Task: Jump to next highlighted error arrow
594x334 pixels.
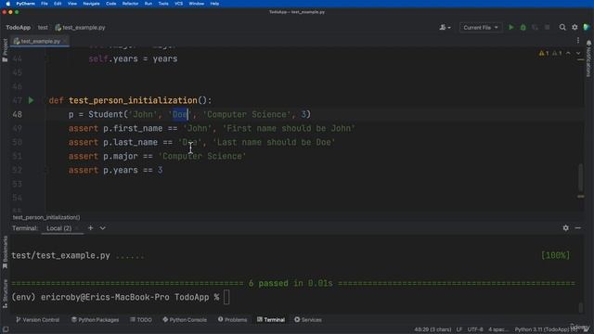Action: click(578, 54)
